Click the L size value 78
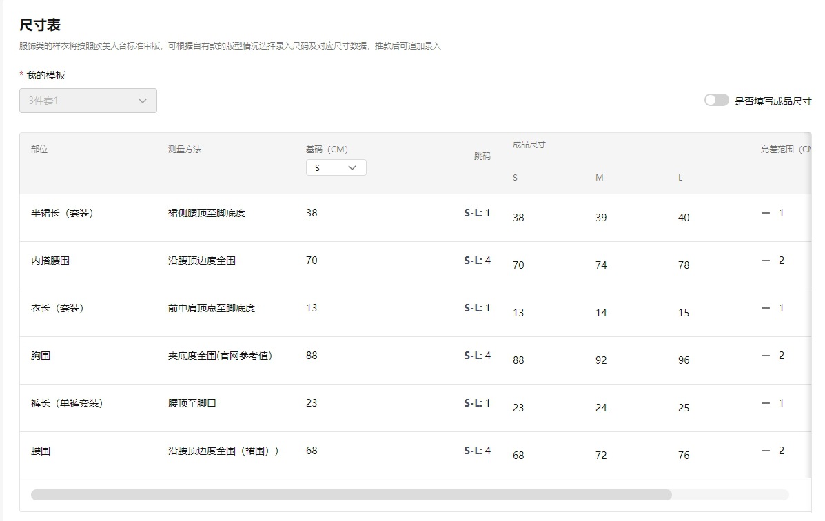Image resolution: width=825 pixels, height=521 pixels. [684, 265]
